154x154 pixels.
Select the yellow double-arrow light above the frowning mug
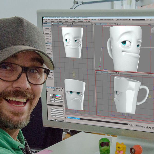point(74,74)
